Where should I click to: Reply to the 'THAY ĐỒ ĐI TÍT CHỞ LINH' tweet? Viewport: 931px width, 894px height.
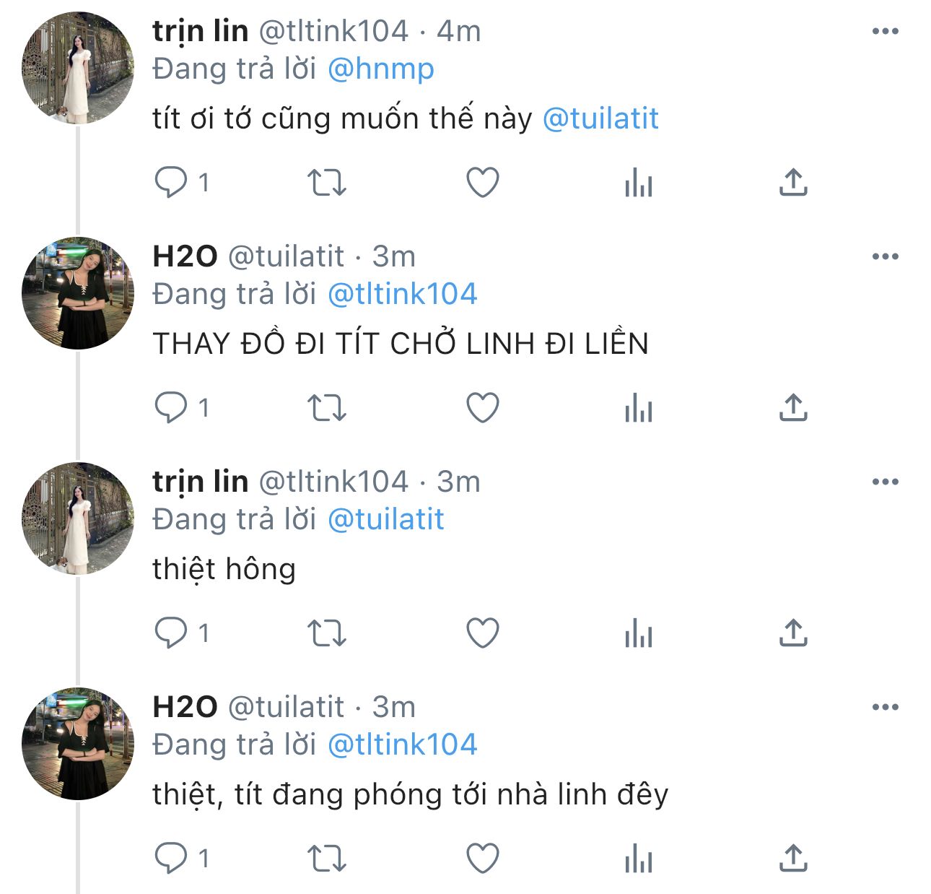tap(171, 408)
